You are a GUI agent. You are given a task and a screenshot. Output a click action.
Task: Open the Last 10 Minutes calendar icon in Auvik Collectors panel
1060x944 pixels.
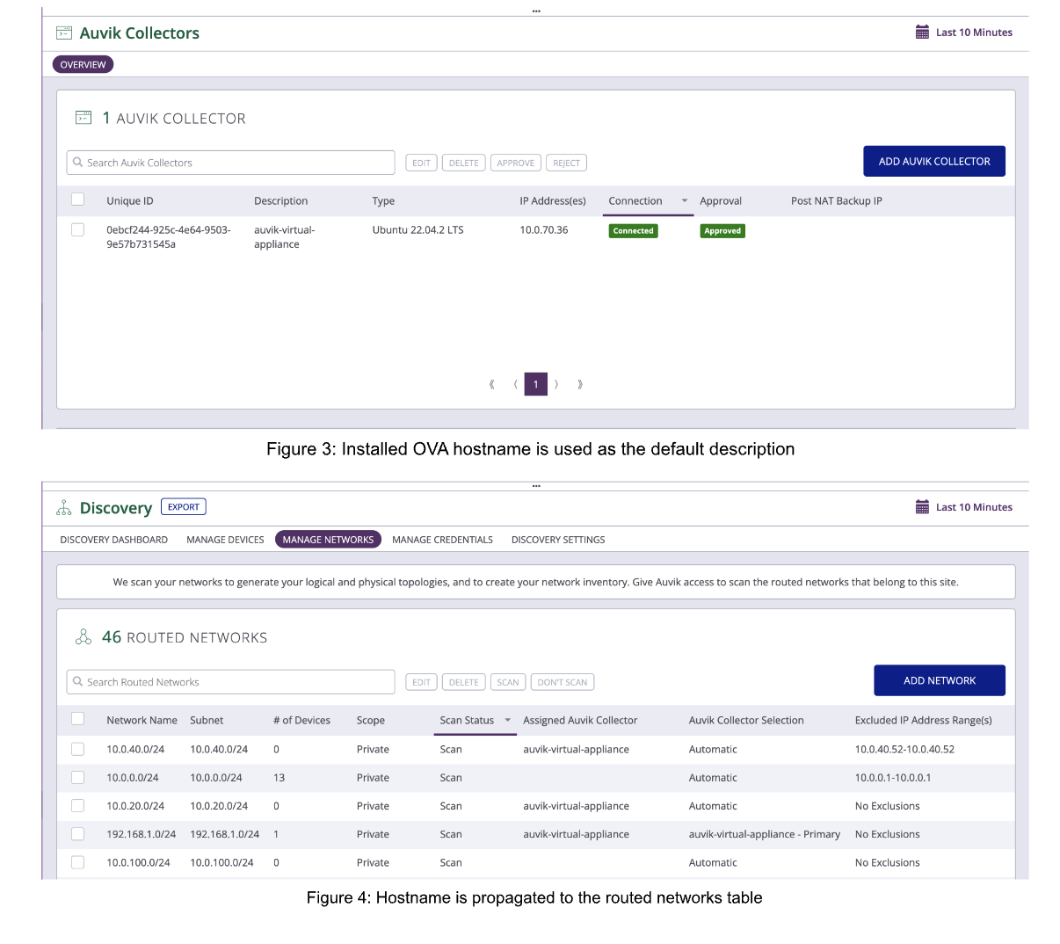pos(922,33)
